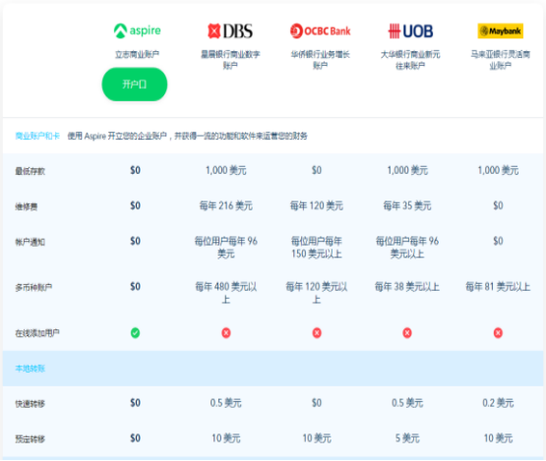
Task: Click red cross under DBS column
Action: (226, 333)
